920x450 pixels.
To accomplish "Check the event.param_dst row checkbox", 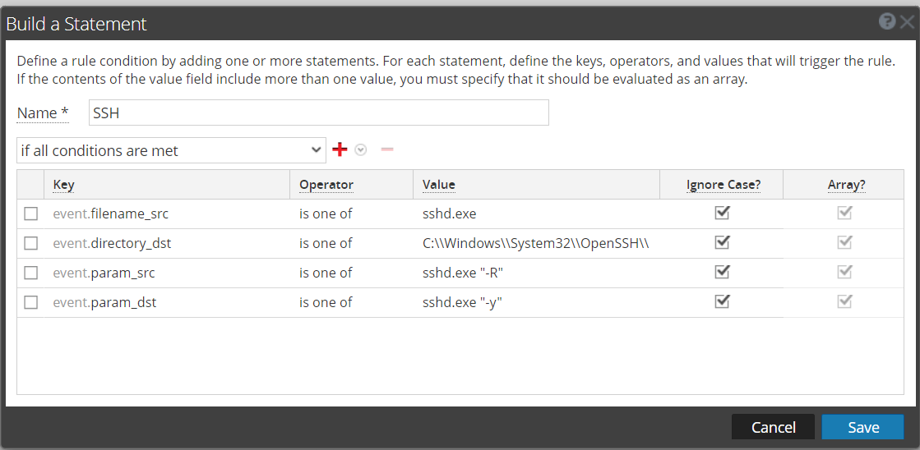I will [x=30, y=302].
